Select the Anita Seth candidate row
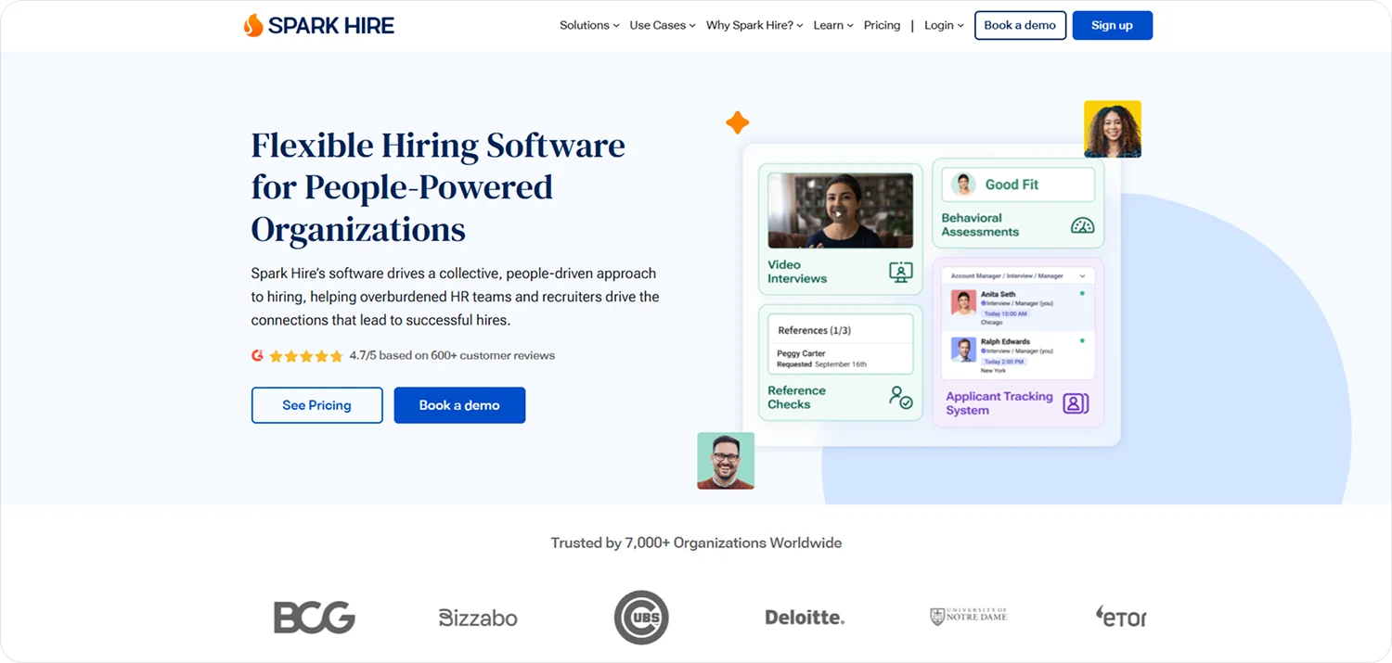The height and width of the screenshot is (663, 1392). (x=1018, y=308)
